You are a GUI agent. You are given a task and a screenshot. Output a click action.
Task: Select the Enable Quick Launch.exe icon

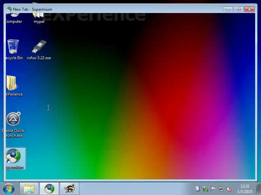point(13,119)
